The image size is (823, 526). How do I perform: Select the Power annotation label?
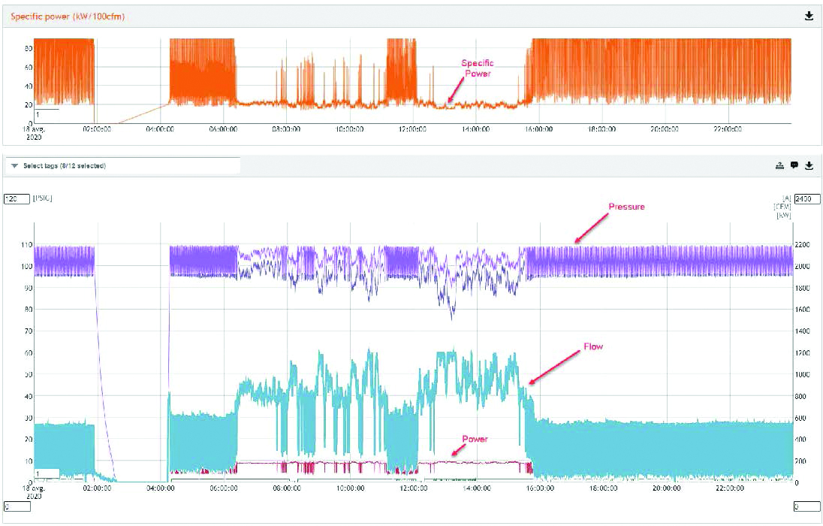tap(475, 439)
